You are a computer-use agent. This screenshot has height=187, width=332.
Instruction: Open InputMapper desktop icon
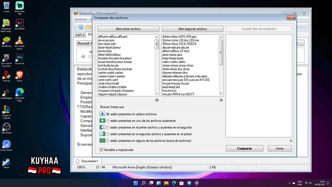point(6,94)
